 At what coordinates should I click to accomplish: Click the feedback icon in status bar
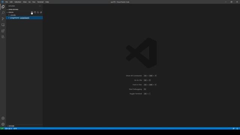coord(233,129)
